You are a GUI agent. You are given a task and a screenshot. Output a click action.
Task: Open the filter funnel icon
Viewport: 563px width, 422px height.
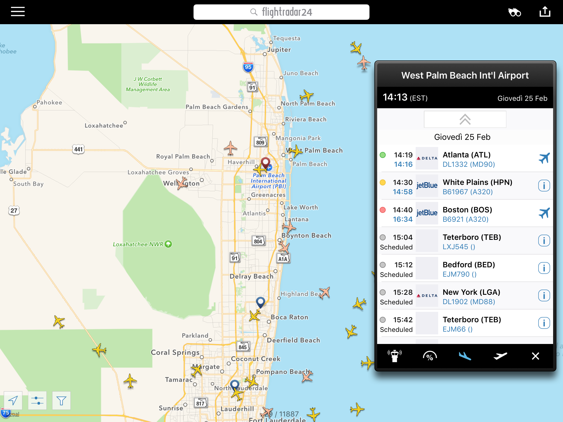coord(61,401)
